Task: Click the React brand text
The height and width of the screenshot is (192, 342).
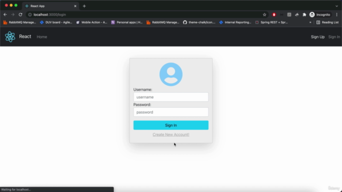Action: coord(25,37)
